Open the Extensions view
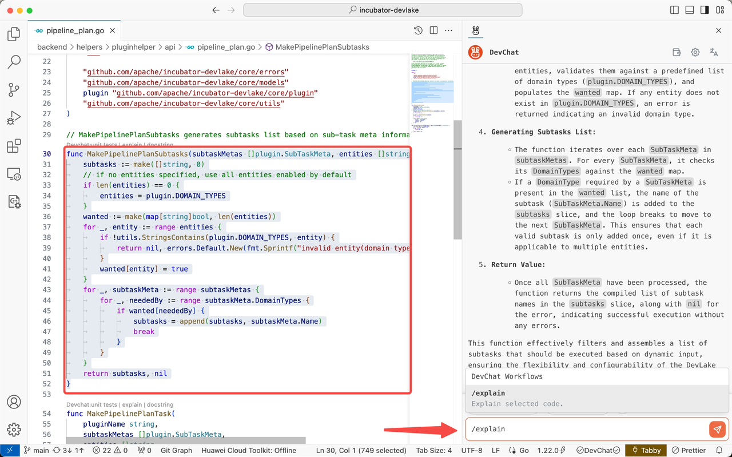732x457 pixels. pyautogui.click(x=14, y=146)
